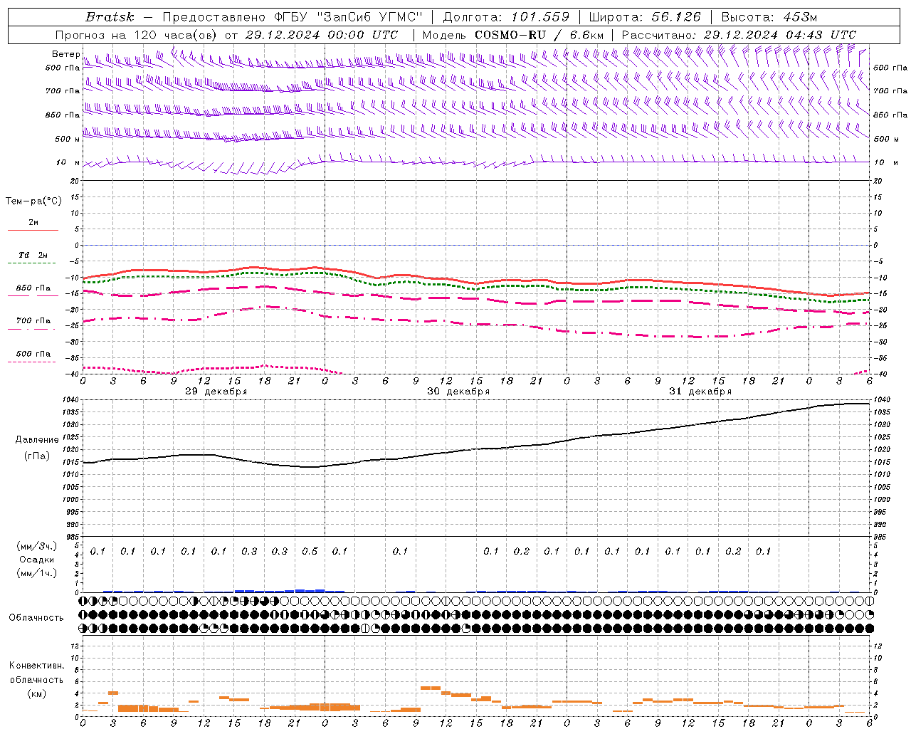Click the 'Тем-ра(°C)' temperature panel label
The width and height of the screenshot is (911, 729).
click(33, 201)
